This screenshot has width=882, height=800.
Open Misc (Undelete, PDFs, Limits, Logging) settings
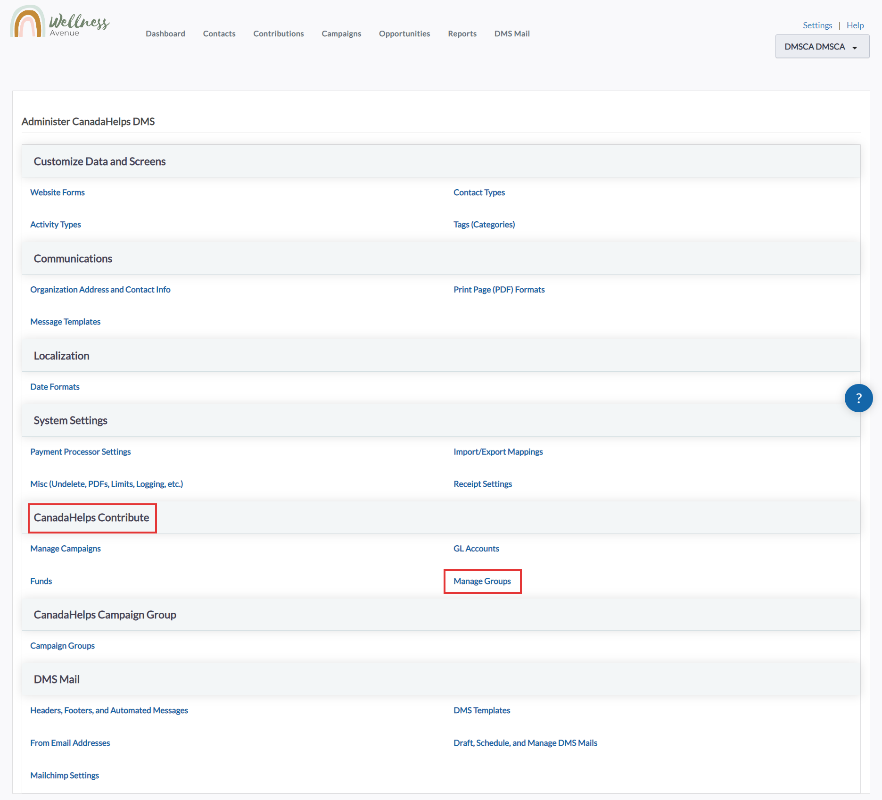point(107,484)
